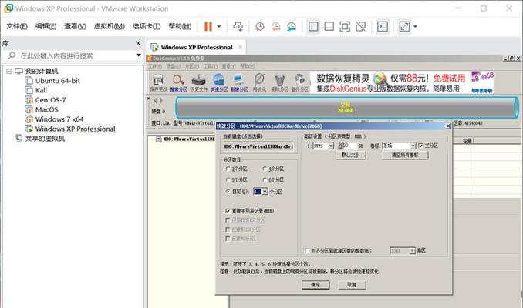Viewport: 523px width, 308px height.
Task: Click the 数据恢复精灵 advertisement banner
Action: 402,82
